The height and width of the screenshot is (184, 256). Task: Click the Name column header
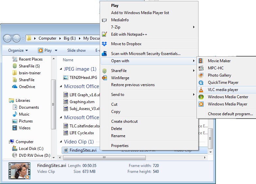point(68,60)
